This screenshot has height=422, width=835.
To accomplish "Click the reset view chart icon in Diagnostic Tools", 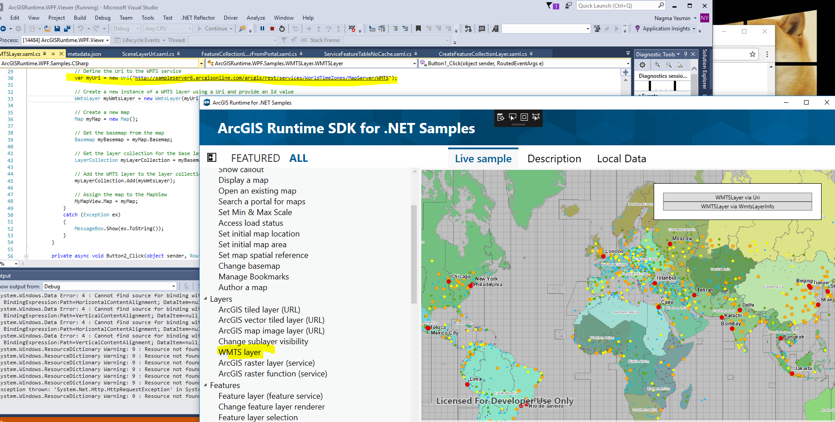I will (x=680, y=65).
